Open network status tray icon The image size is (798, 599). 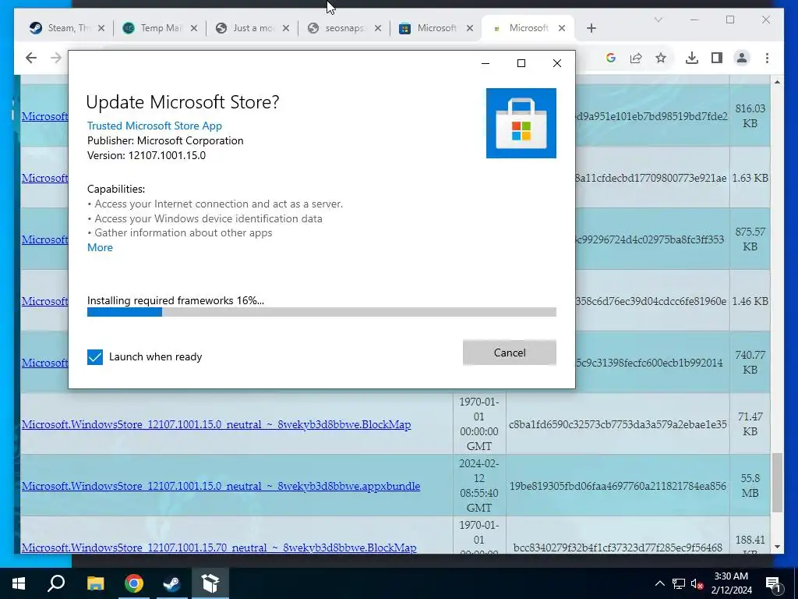(x=679, y=583)
